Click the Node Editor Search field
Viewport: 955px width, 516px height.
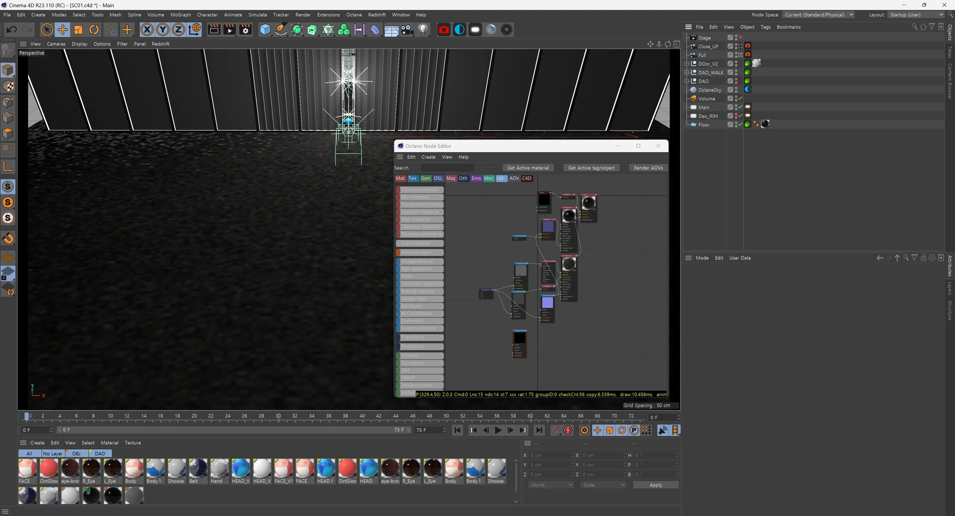(447, 168)
